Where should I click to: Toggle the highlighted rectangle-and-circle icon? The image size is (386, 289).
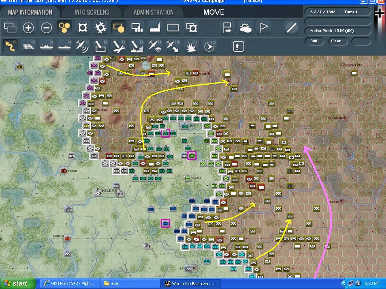click(x=119, y=27)
